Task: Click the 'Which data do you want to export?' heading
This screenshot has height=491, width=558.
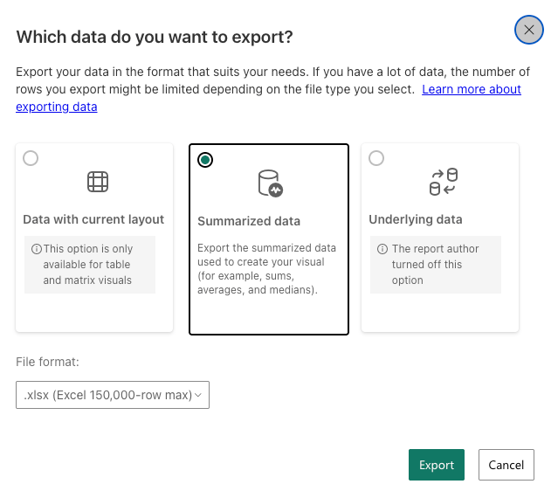Action: point(155,37)
